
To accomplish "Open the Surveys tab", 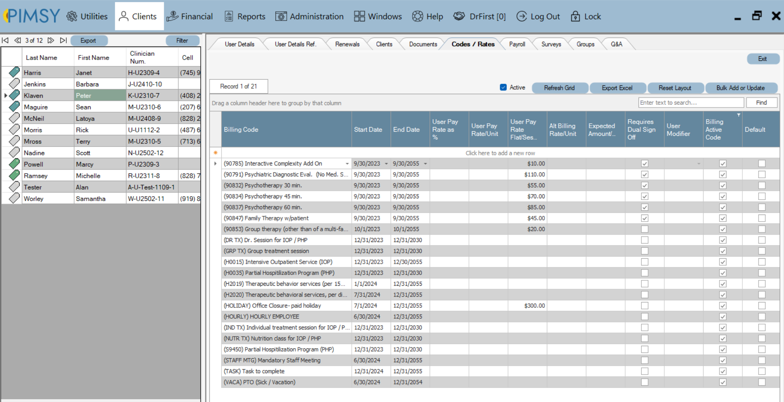I will [x=551, y=44].
